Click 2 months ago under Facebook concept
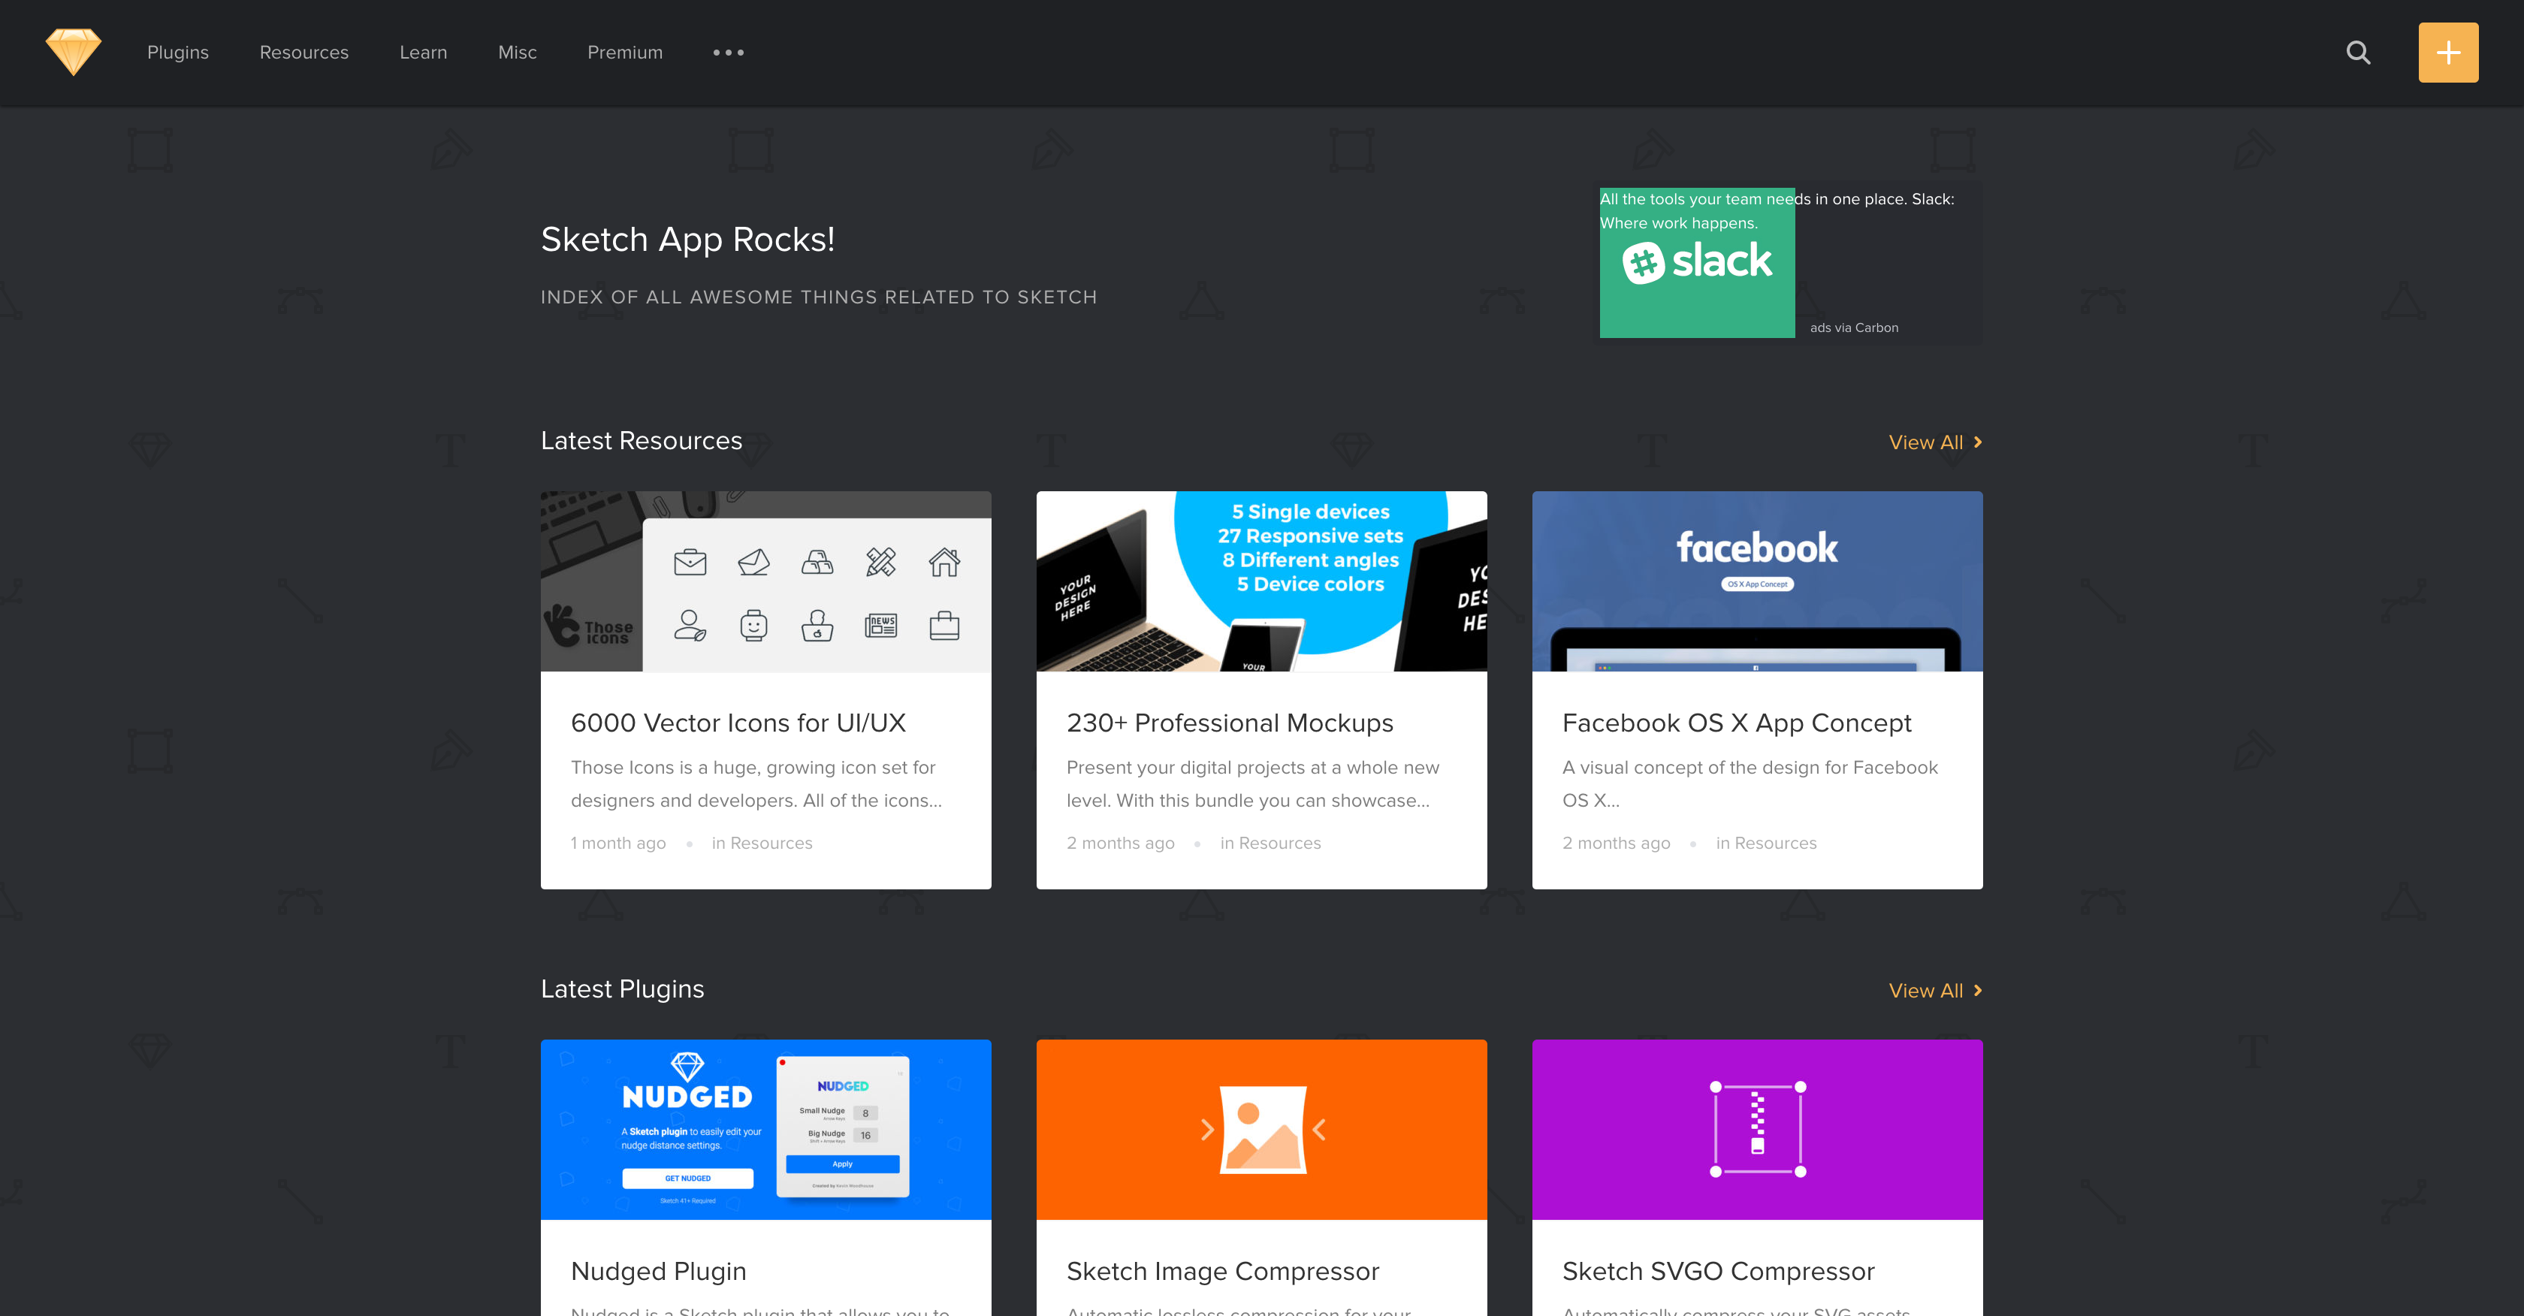Image resolution: width=2524 pixels, height=1316 pixels. (1616, 843)
